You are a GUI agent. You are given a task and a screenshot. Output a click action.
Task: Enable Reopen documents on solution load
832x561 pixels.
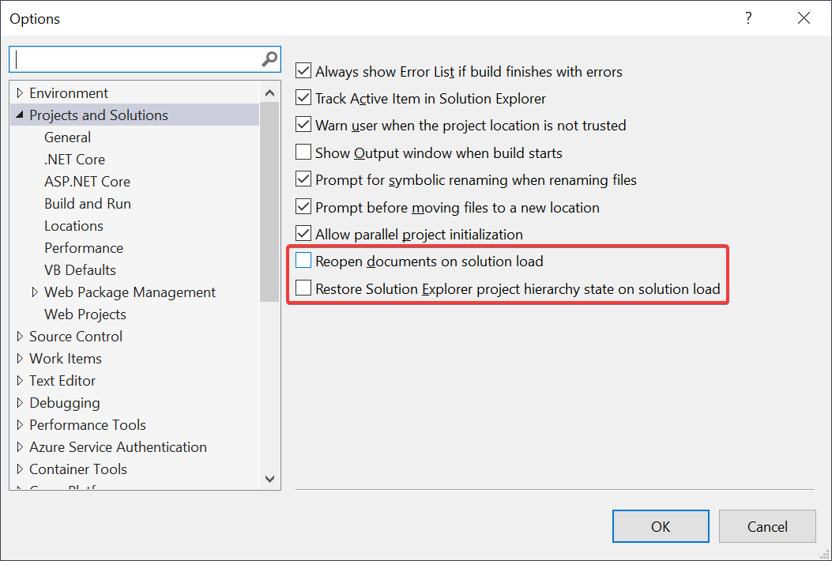(x=303, y=259)
